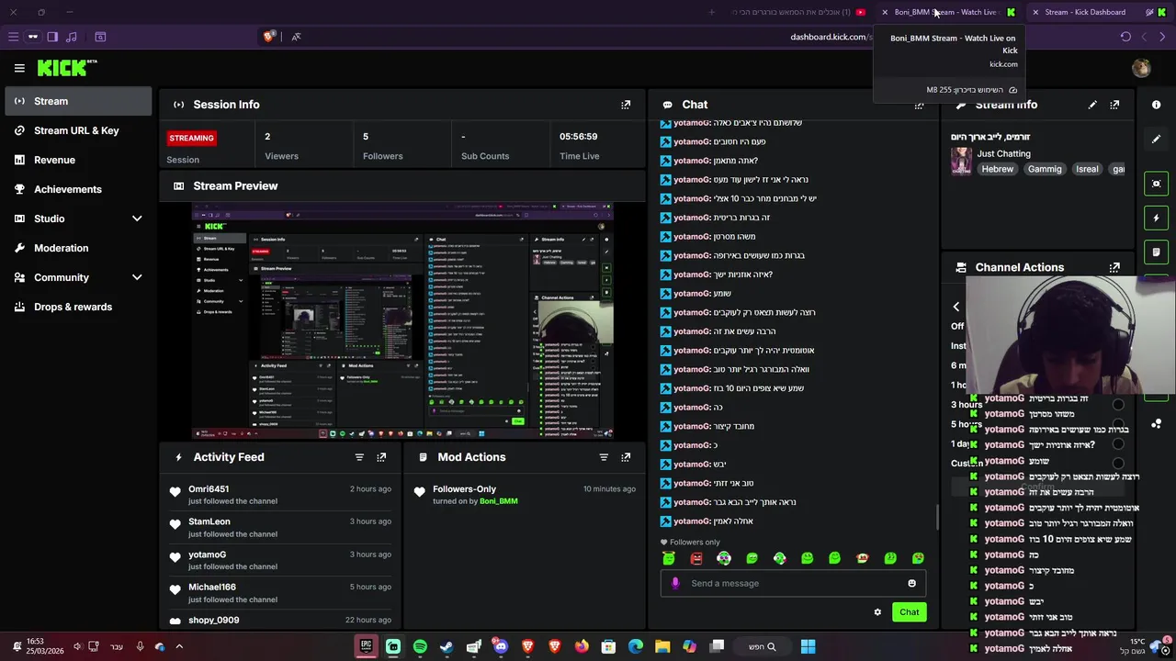Open the Stream sidebar page
Viewport: 1176px width, 661px height.
coord(78,101)
